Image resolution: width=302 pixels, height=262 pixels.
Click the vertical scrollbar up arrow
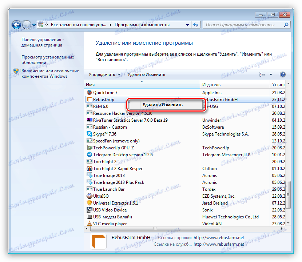click(x=288, y=84)
